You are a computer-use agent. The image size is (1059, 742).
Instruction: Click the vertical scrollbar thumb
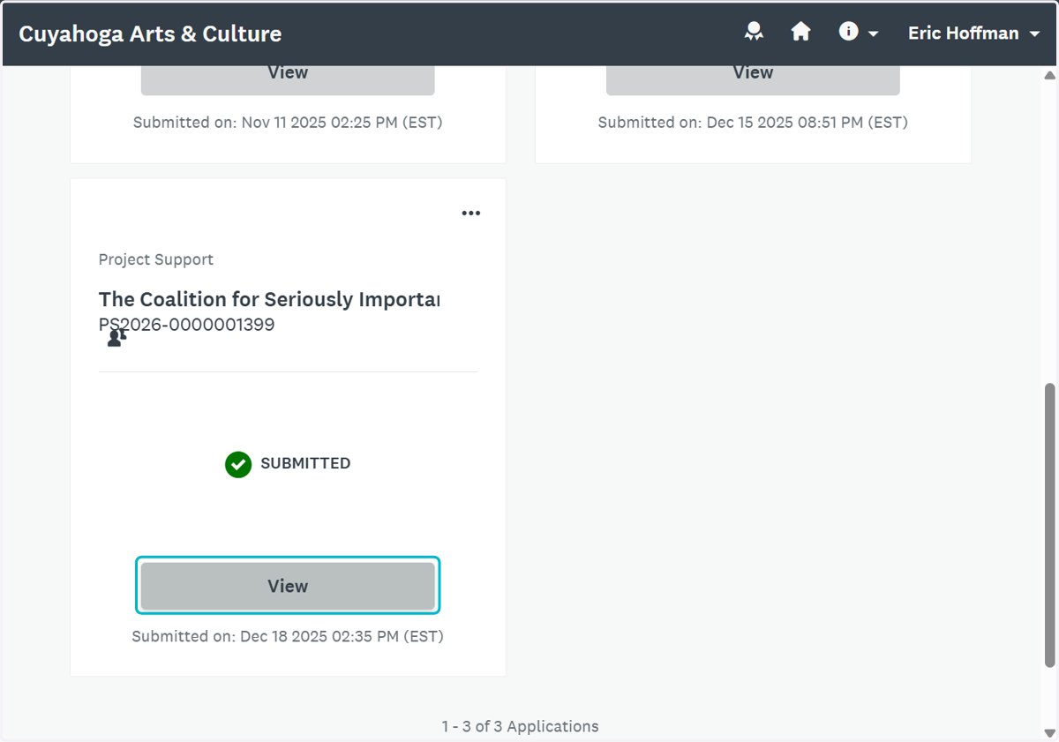click(1049, 525)
